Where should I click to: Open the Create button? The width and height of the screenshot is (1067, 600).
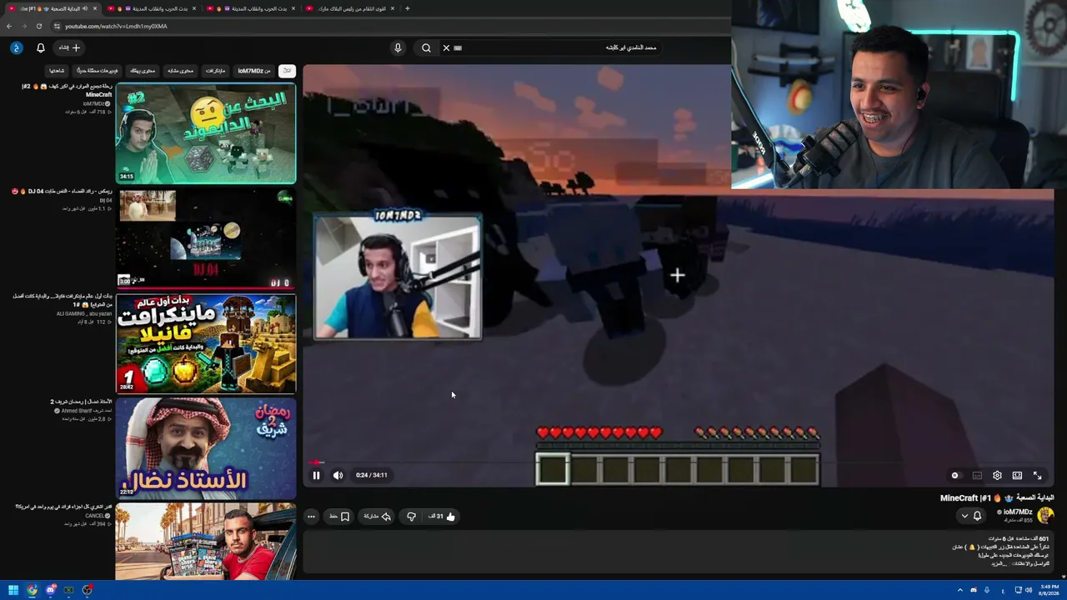coord(69,47)
